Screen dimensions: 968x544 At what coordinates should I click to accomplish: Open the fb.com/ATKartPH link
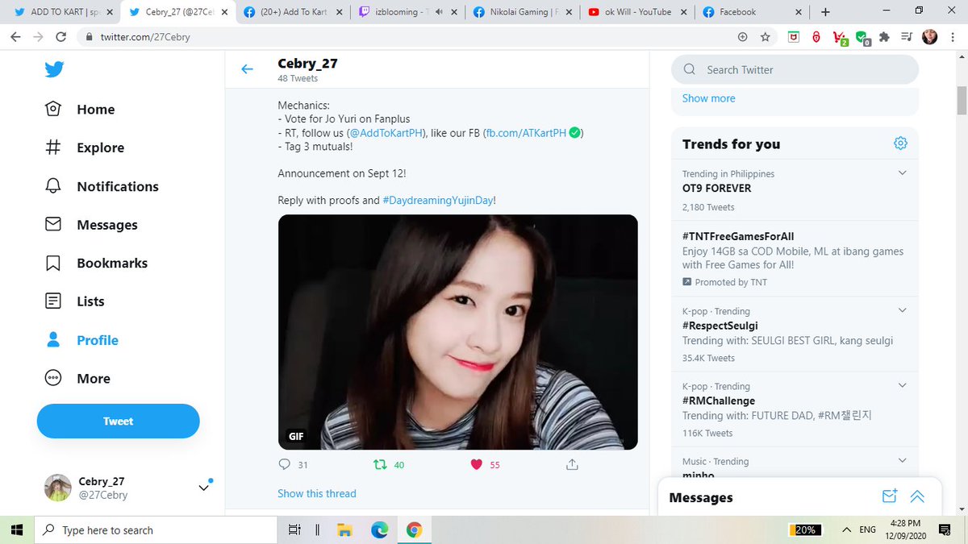click(524, 133)
